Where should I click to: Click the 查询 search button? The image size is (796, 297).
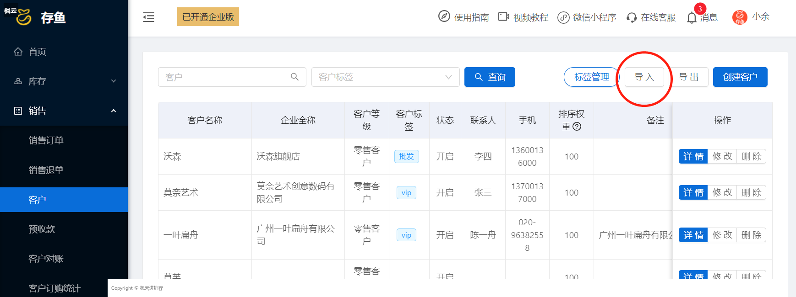click(x=490, y=77)
